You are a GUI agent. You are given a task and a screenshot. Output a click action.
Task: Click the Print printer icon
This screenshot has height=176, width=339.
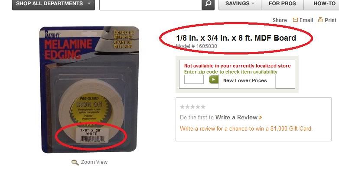coord(320,20)
